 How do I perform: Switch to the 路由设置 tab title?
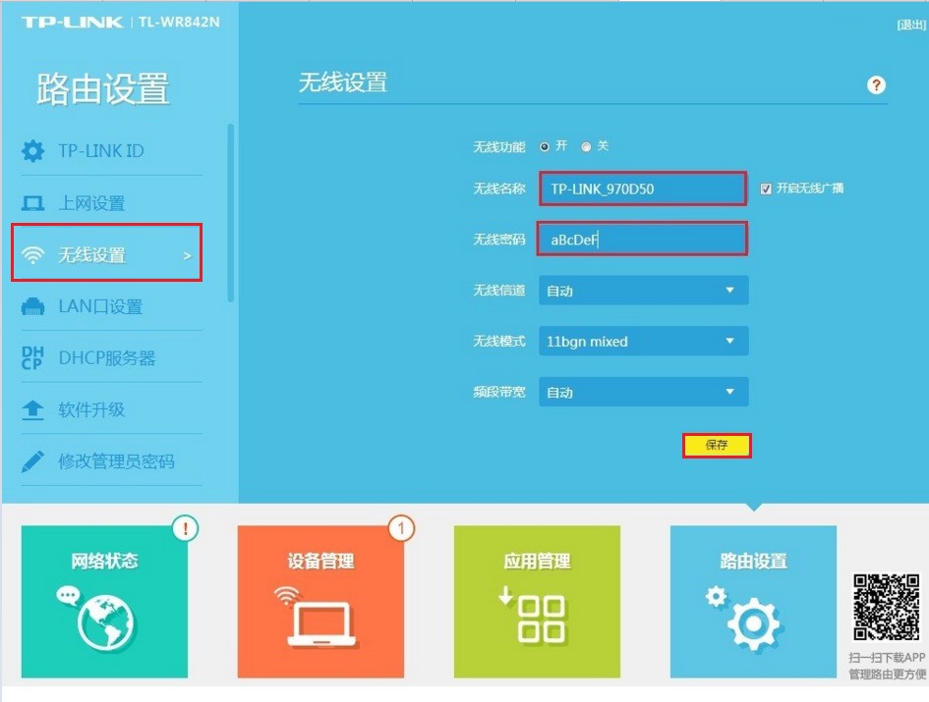point(754,561)
